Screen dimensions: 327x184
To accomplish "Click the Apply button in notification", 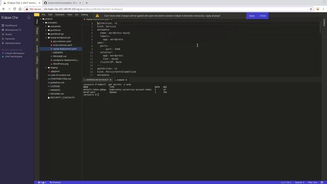I will pyautogui.click(x=252, y=16).
